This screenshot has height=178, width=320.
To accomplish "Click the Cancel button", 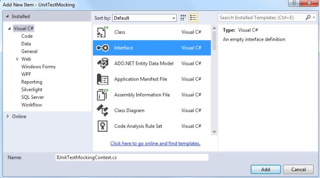I will [298, 170].
